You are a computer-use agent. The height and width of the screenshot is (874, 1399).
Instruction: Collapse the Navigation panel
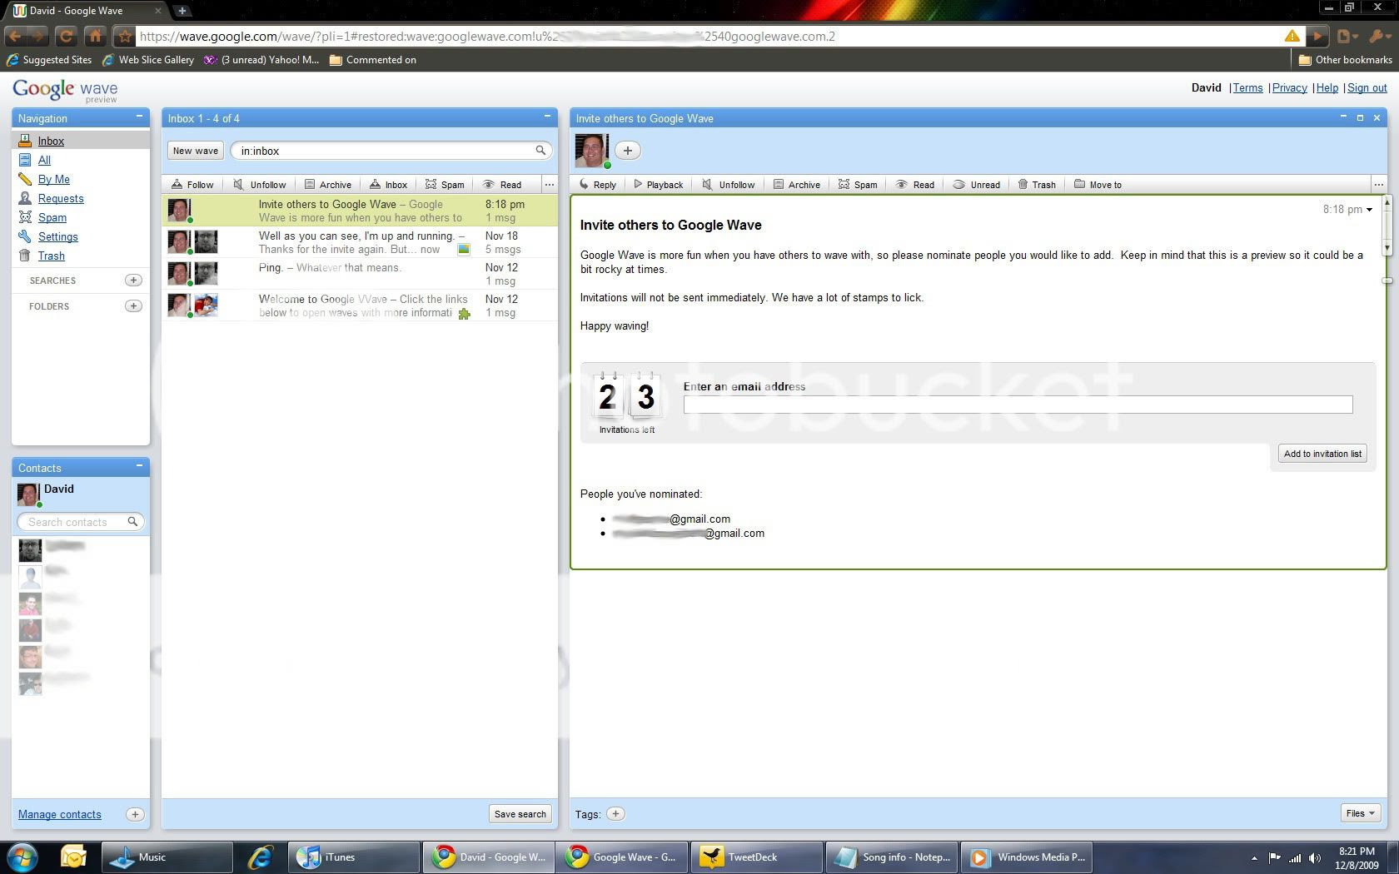click(139, 117)
